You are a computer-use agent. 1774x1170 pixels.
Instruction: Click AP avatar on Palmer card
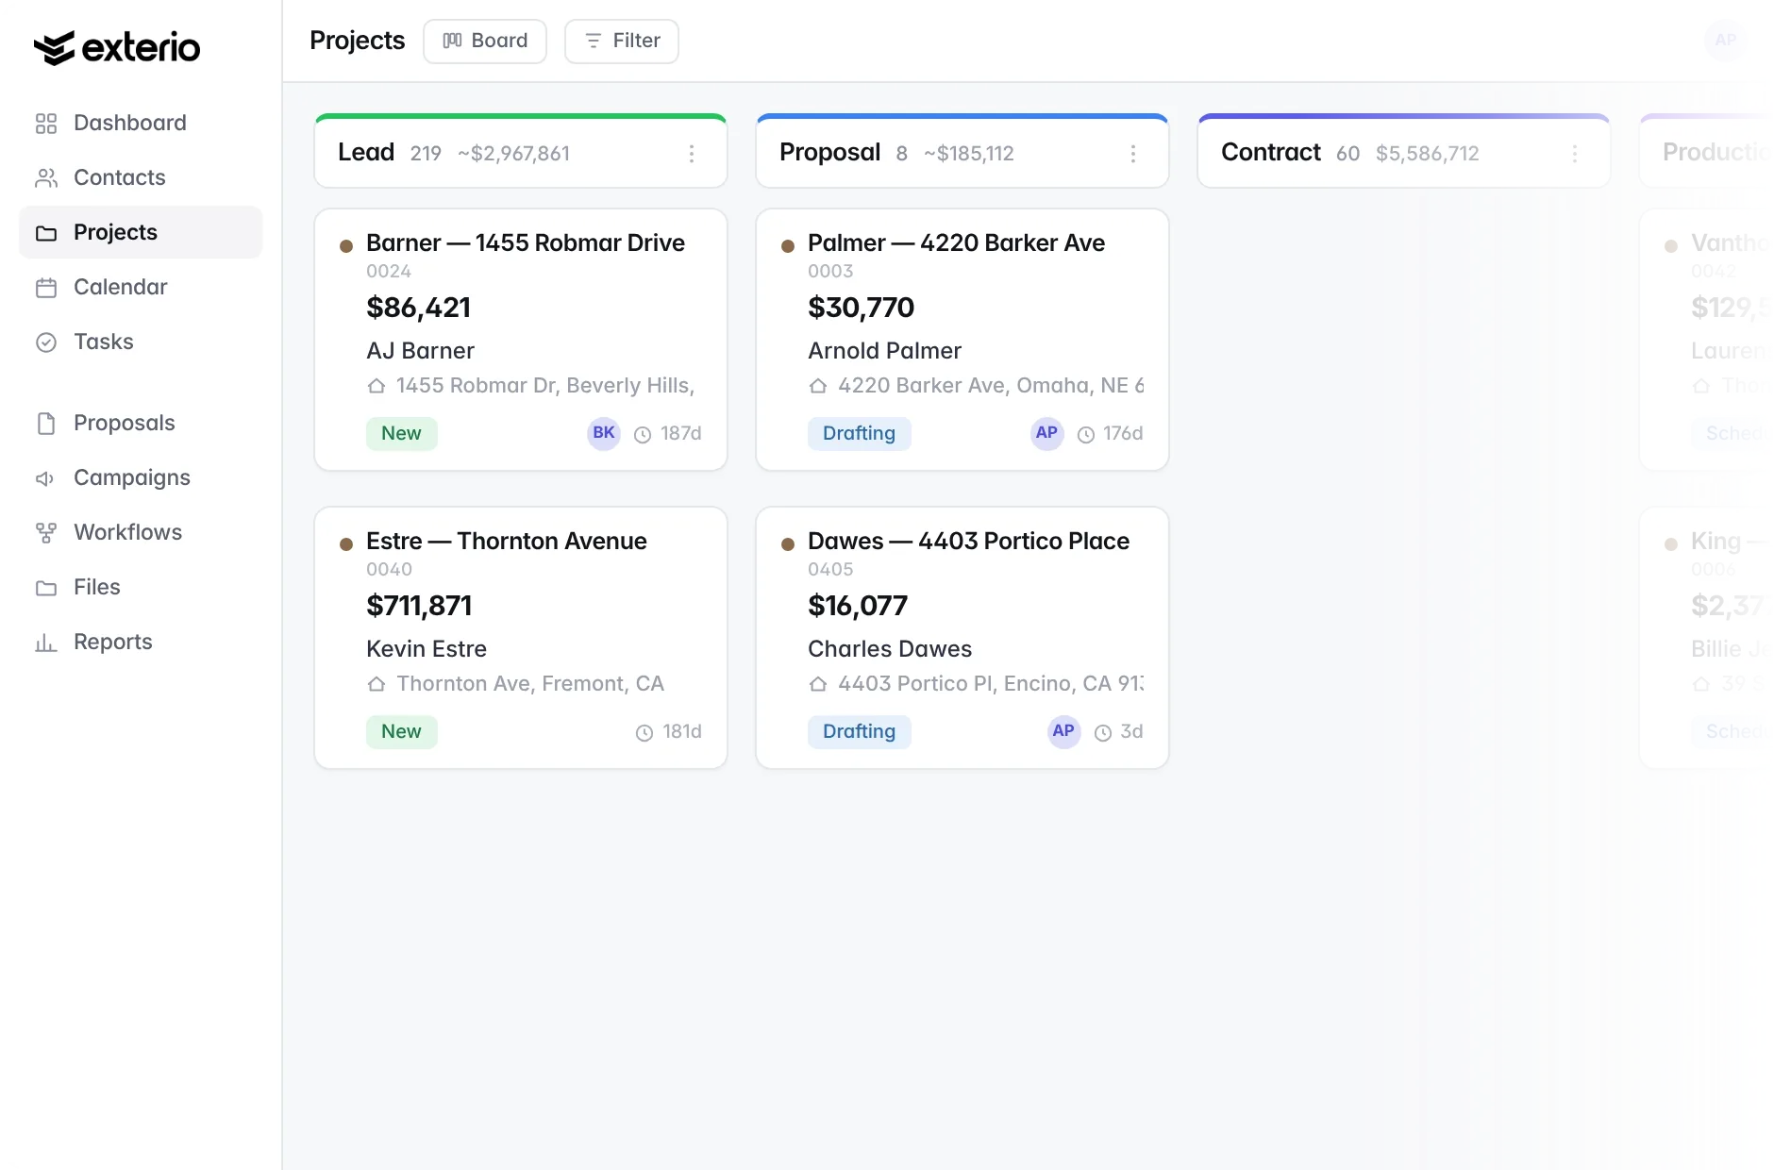click(1046, 433)
